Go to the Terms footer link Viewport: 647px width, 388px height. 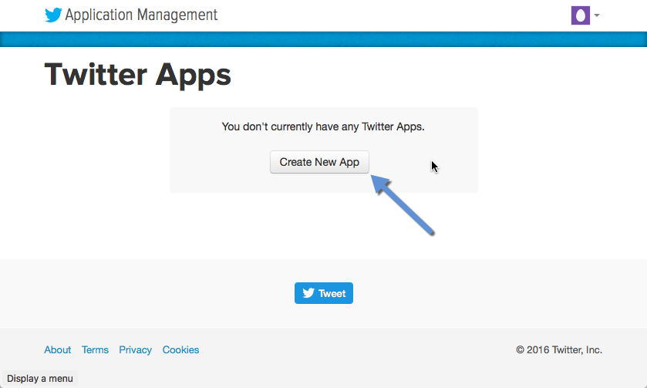pyautogui.click(x=95, y=349)
